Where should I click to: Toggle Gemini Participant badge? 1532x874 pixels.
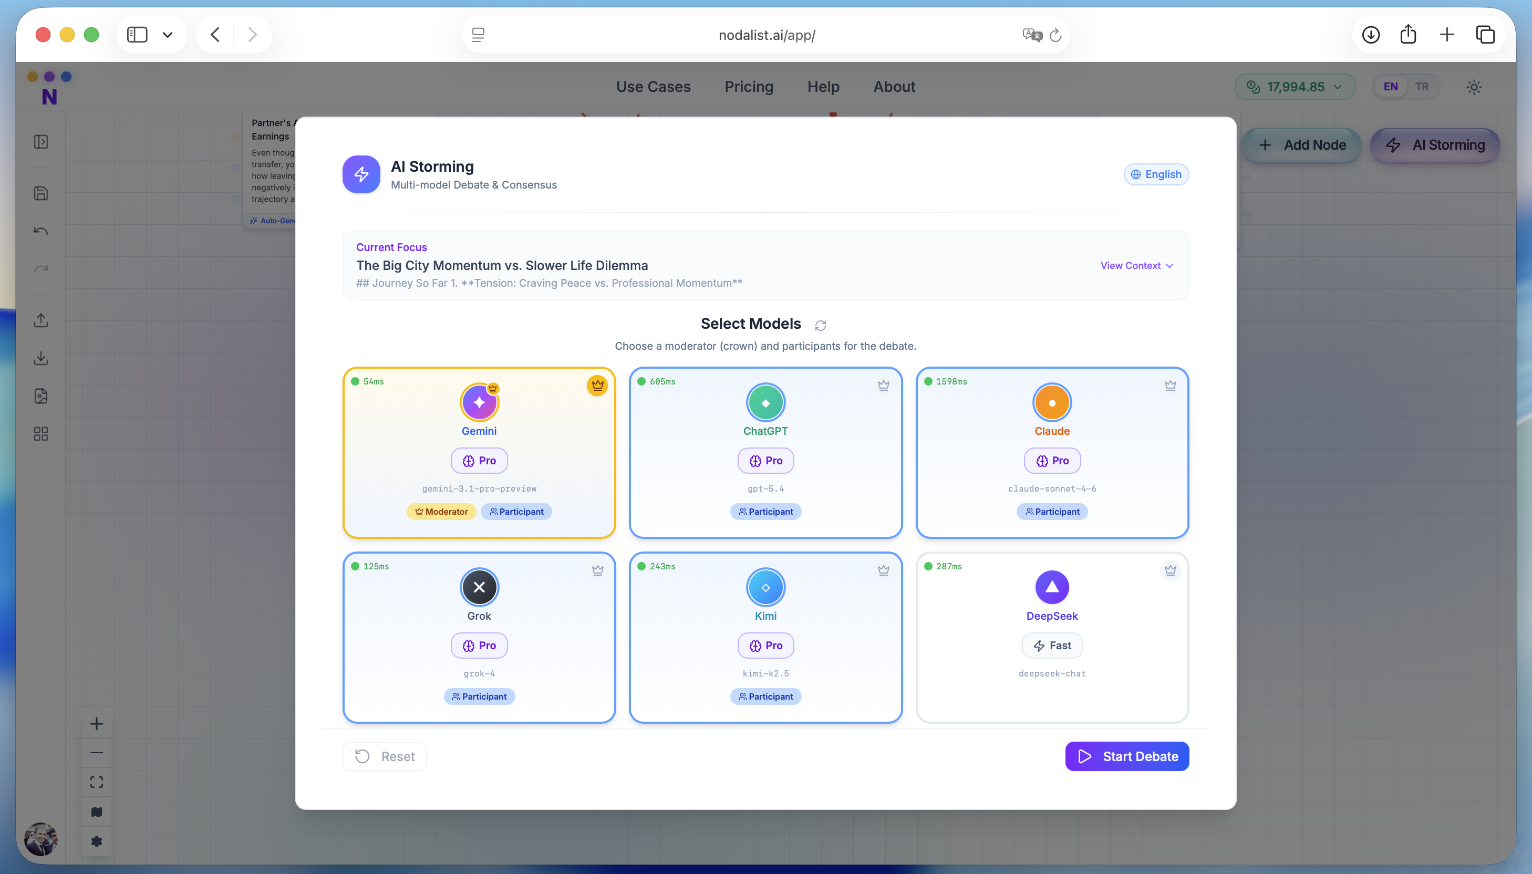tap(516, 512)
